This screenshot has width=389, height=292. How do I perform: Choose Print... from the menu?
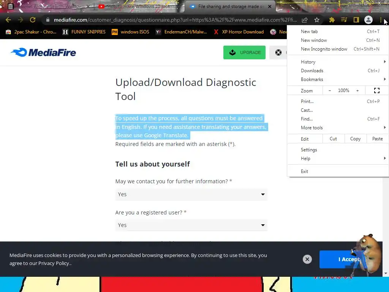pyautogui.click(x=338, y=101)
